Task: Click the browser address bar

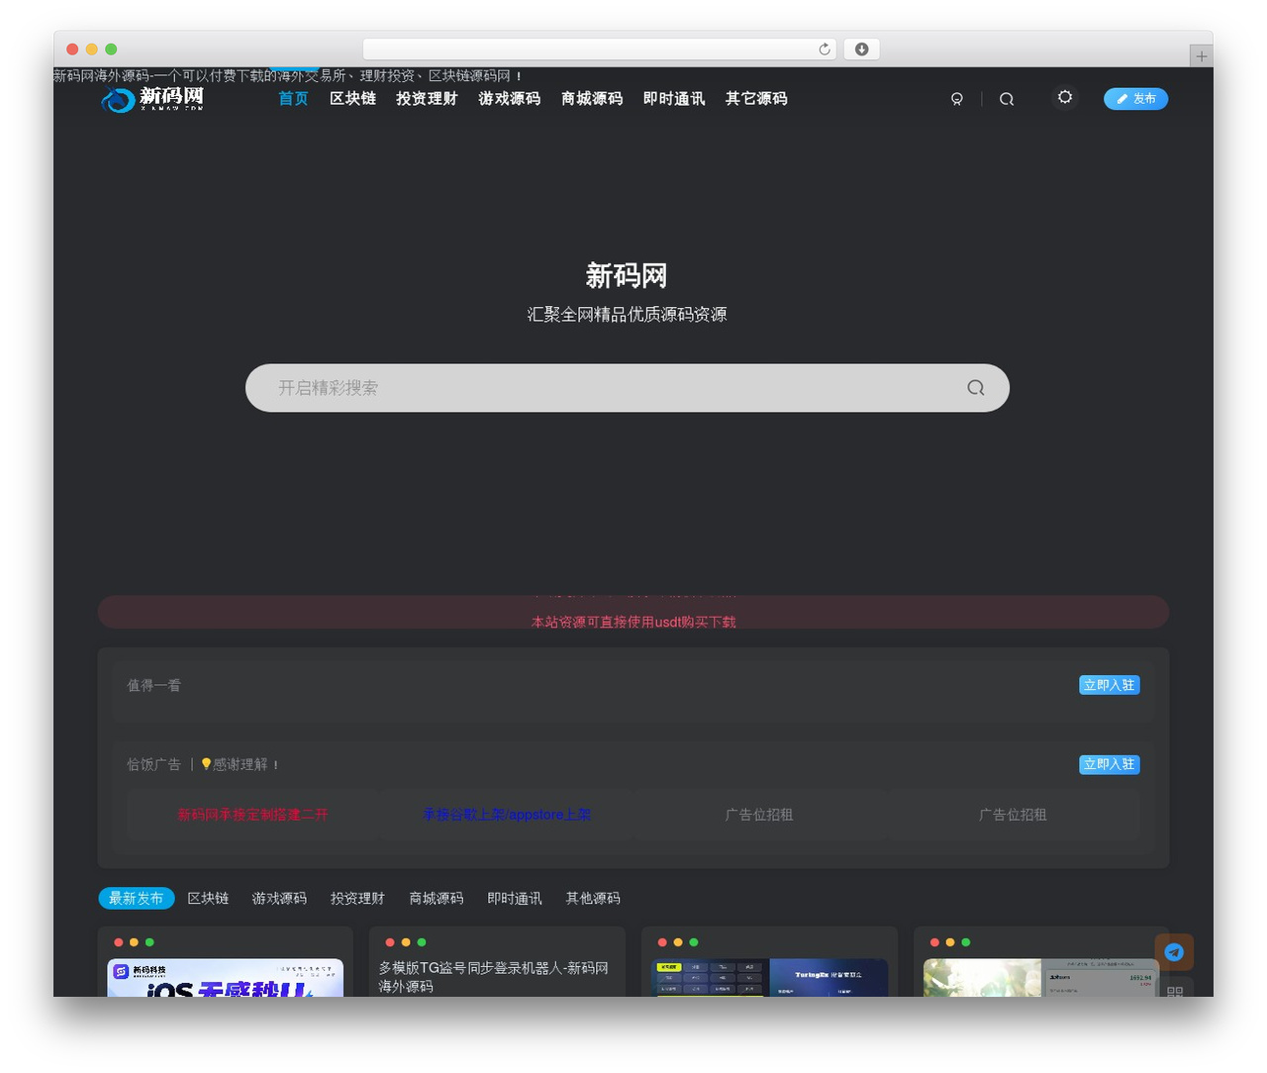Action: [600, 49]
